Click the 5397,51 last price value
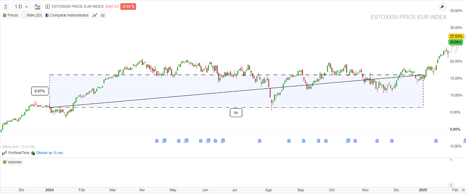This screenshot has width=466, height=194. 112,6
